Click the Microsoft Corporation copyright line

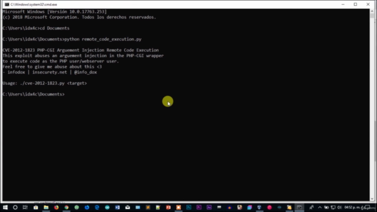80,17
